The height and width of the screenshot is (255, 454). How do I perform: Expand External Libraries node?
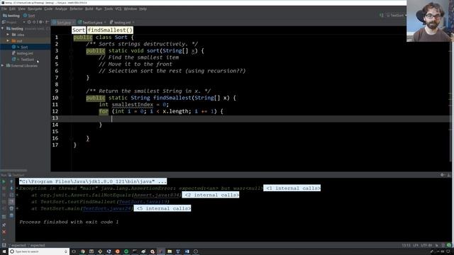point(3,66)
